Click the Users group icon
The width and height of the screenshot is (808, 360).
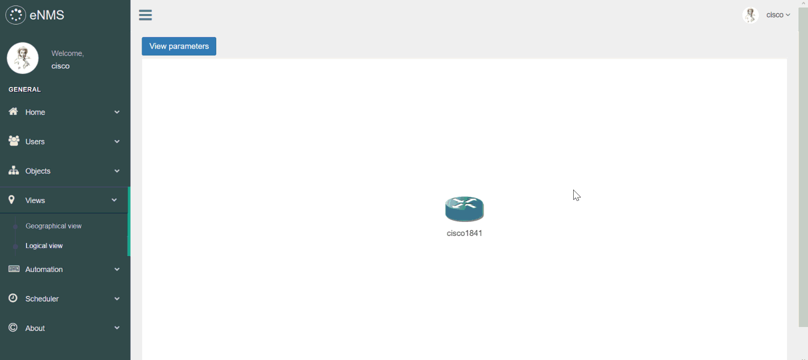[x=14, y=141]
